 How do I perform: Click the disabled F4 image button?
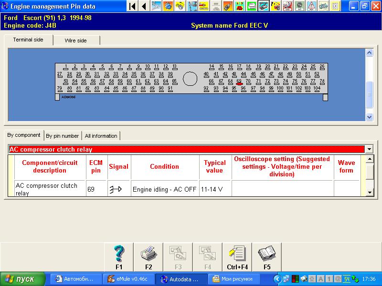click(x=208, y=257)
